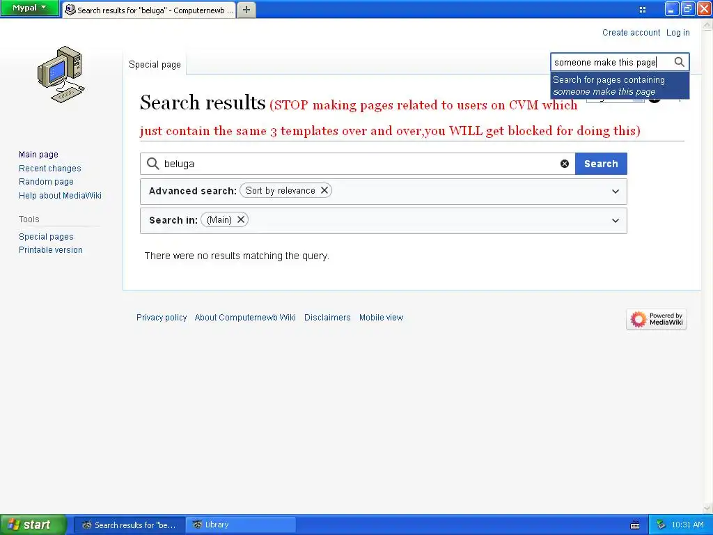Click the magnifier icon in top search box
Image resolution: width=713 pixels, height=535 pixels.
tap(679, 62)
